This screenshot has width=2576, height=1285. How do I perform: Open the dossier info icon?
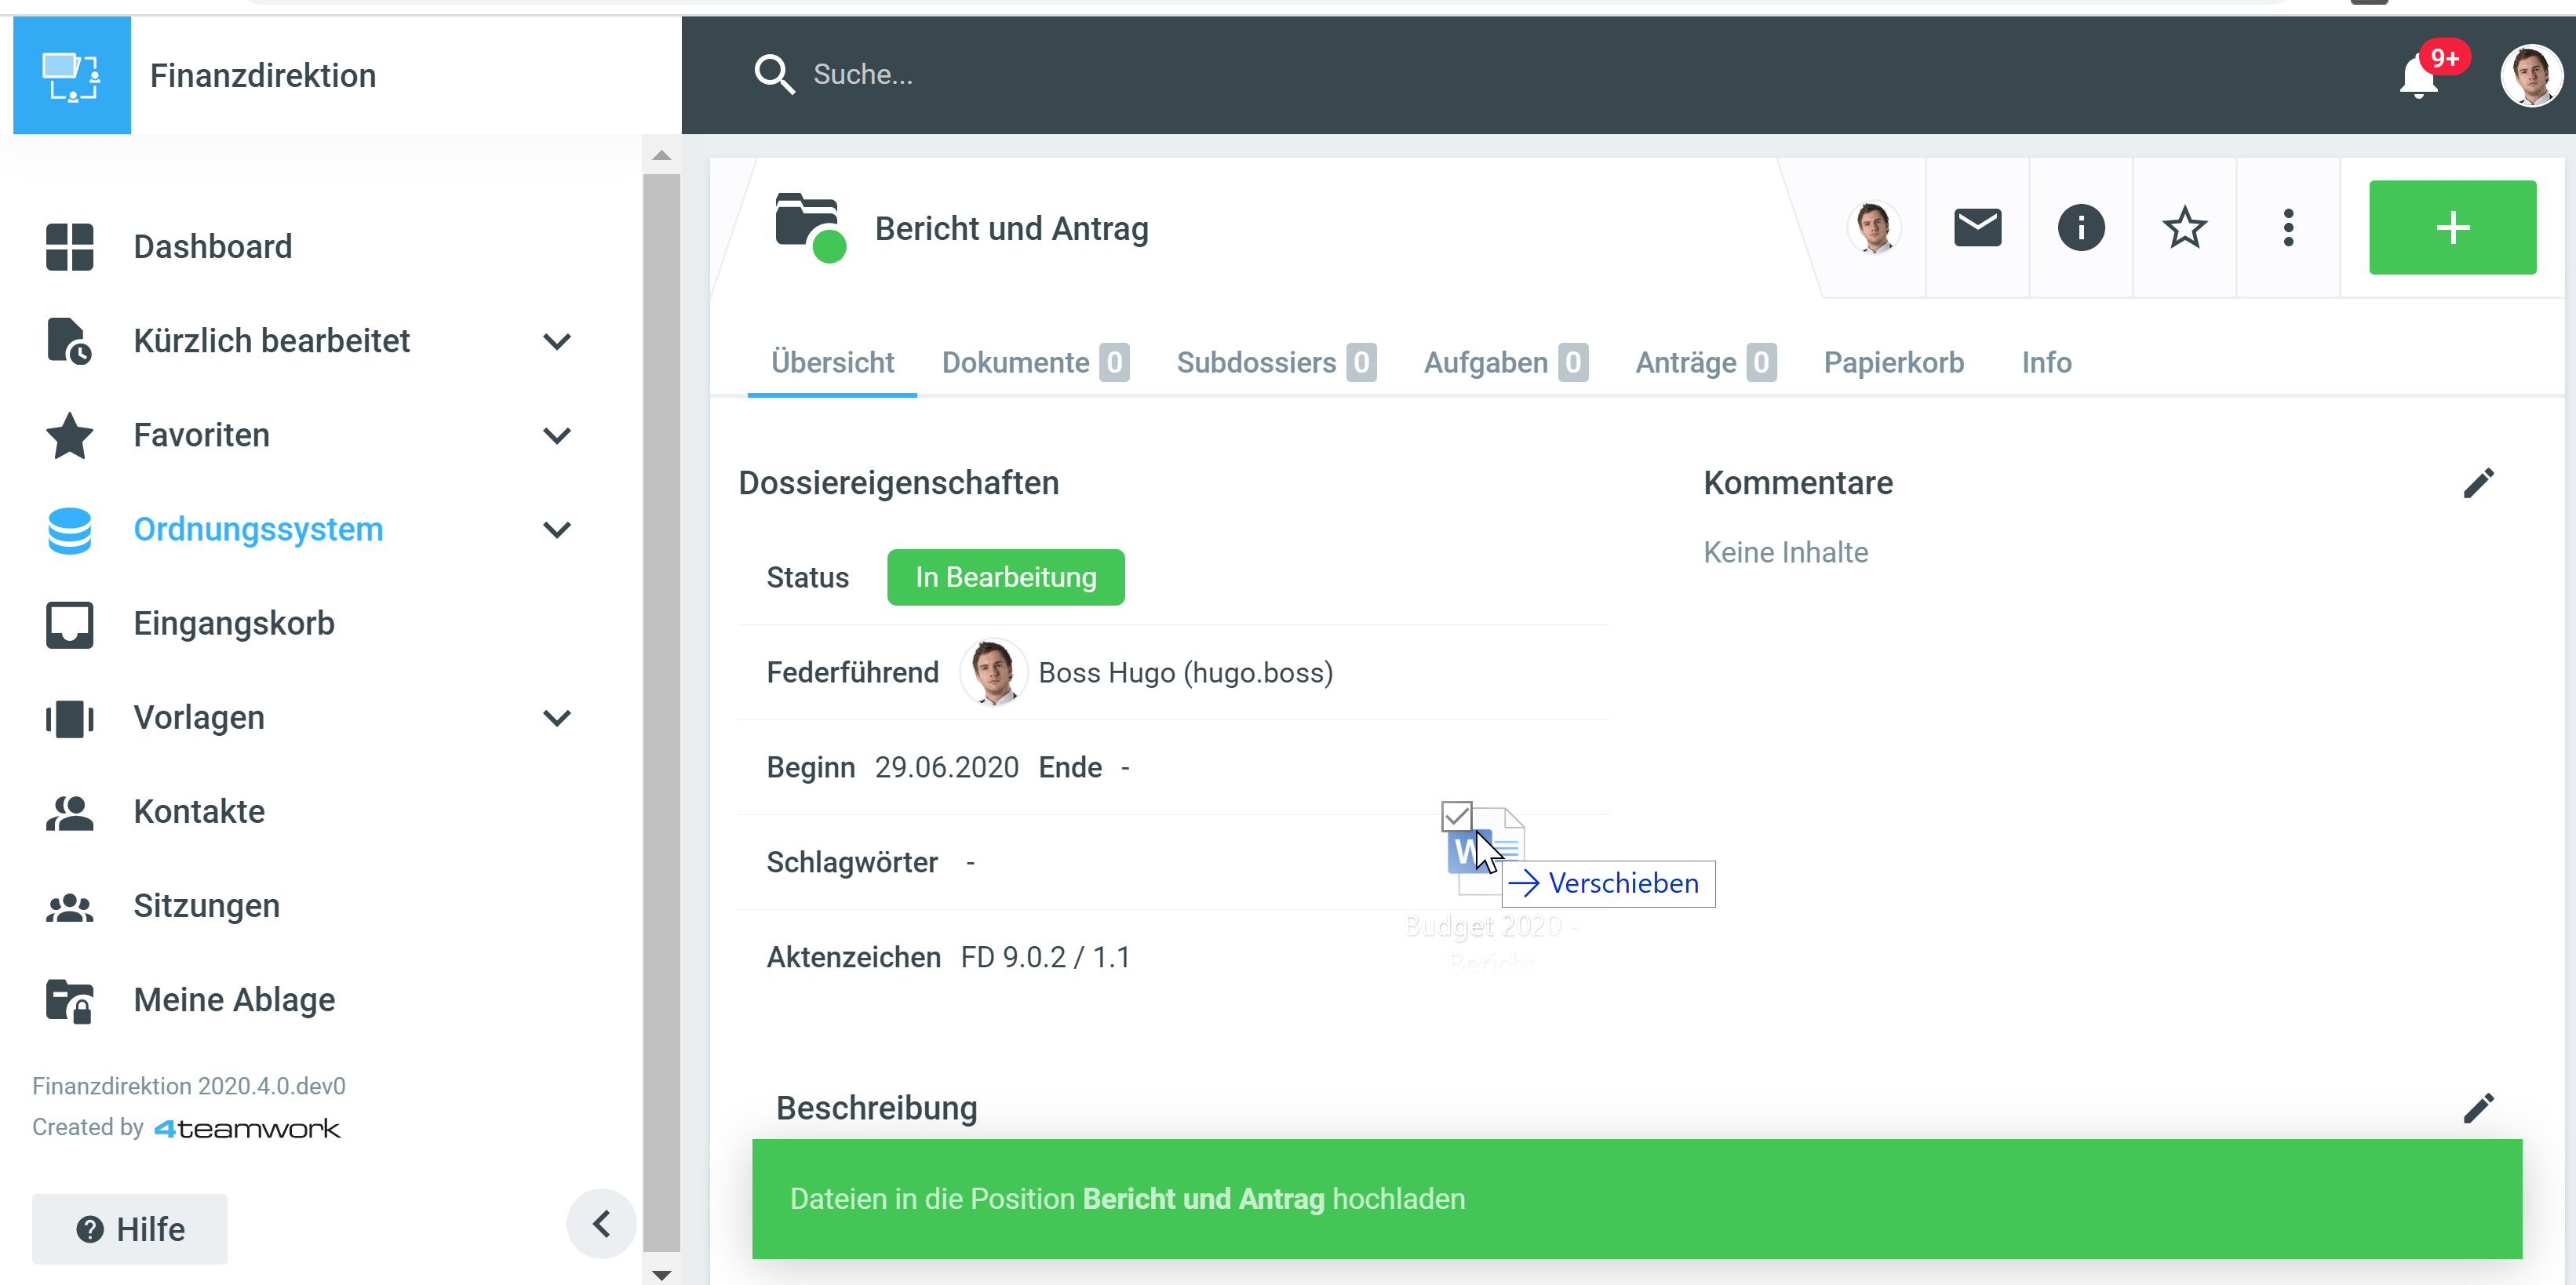(x=2080, y=228)
